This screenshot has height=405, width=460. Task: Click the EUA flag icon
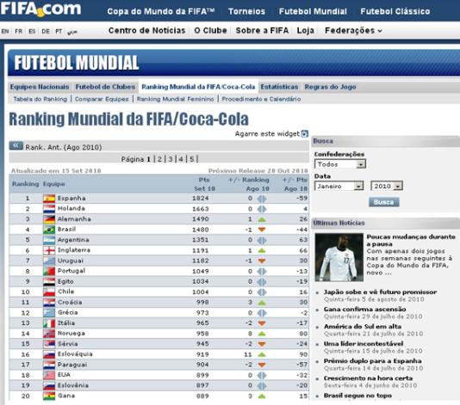(49, 375)
